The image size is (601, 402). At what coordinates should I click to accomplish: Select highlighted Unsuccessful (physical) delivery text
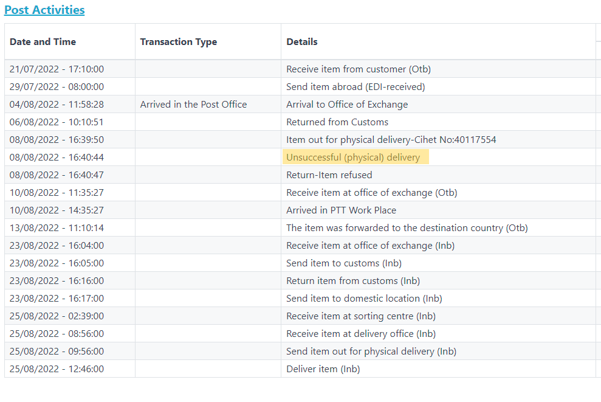point(353,158)
